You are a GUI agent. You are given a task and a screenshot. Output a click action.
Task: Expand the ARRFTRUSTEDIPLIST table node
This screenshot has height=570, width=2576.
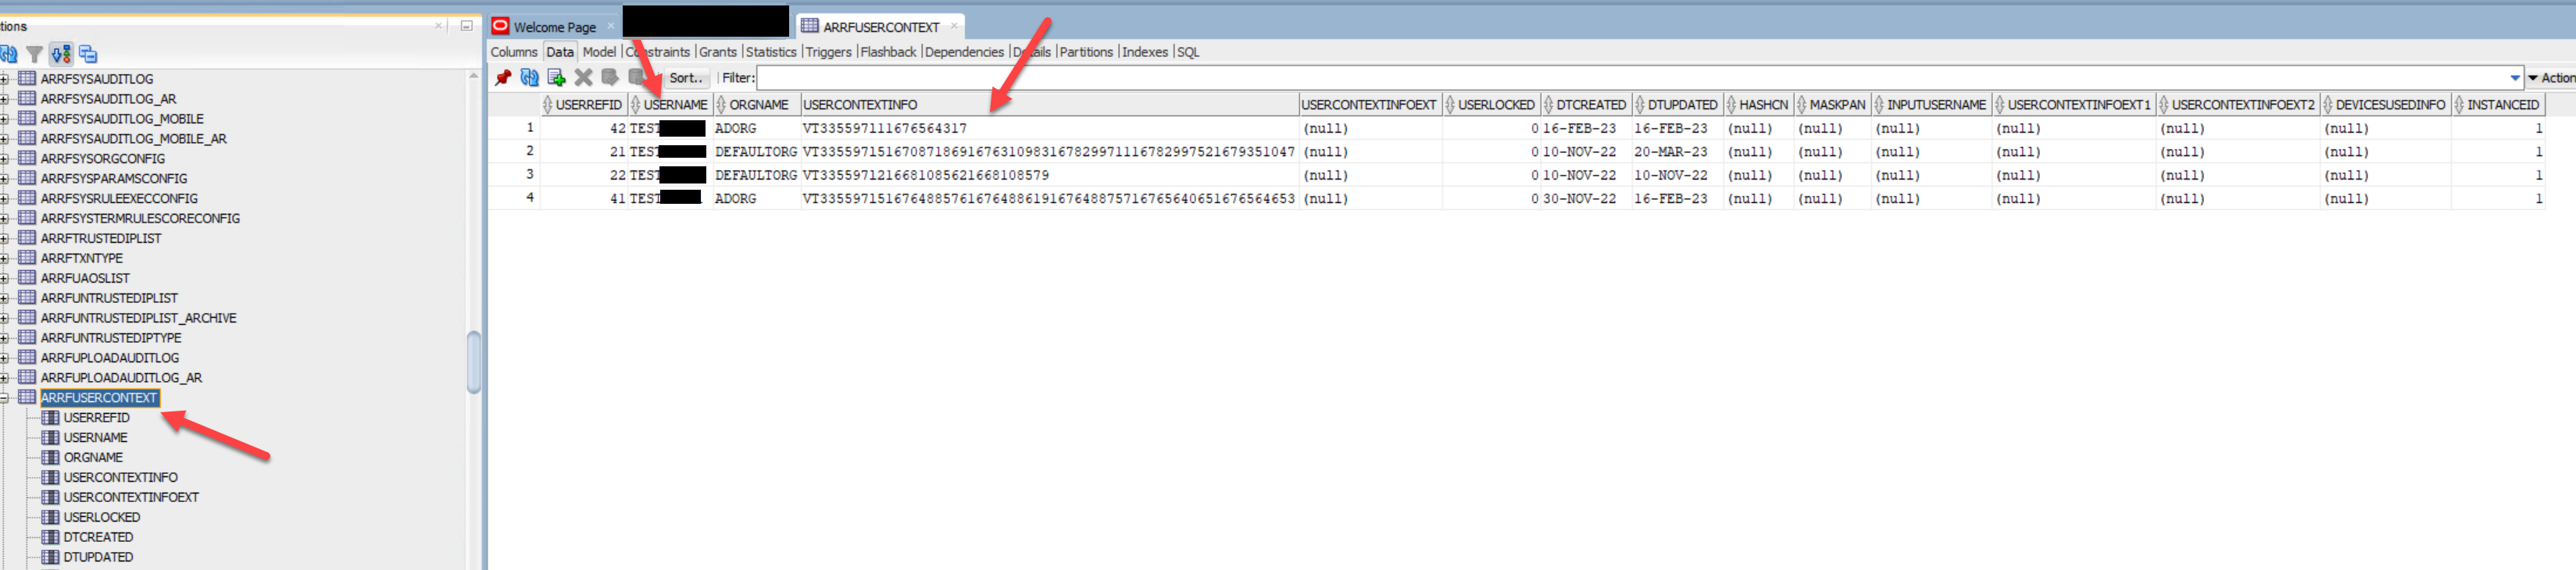point(5,239)
